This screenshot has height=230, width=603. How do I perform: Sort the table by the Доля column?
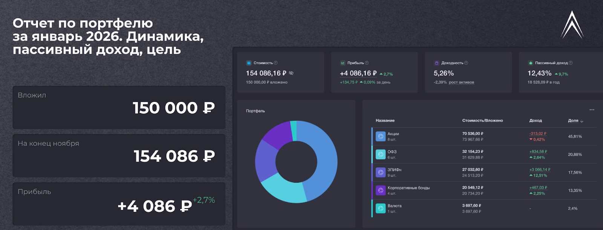tap(573, 121)
